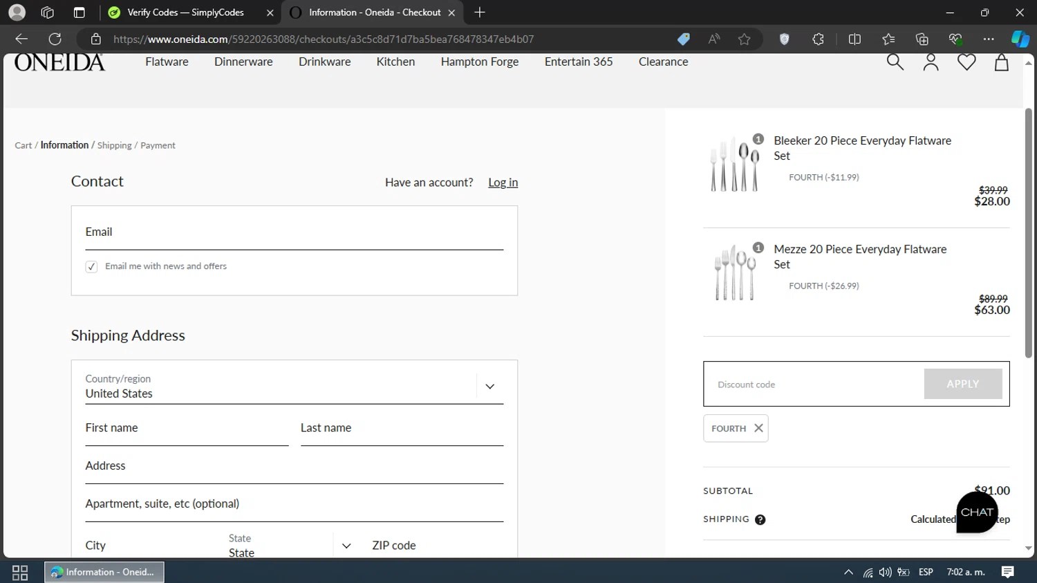
Task: View site information padlock icon
Action: [x=96, y=39]
